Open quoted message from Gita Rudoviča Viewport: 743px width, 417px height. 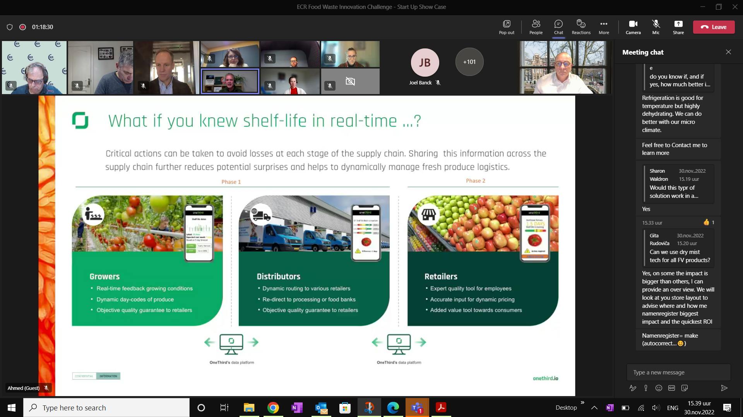pos(679,248)
